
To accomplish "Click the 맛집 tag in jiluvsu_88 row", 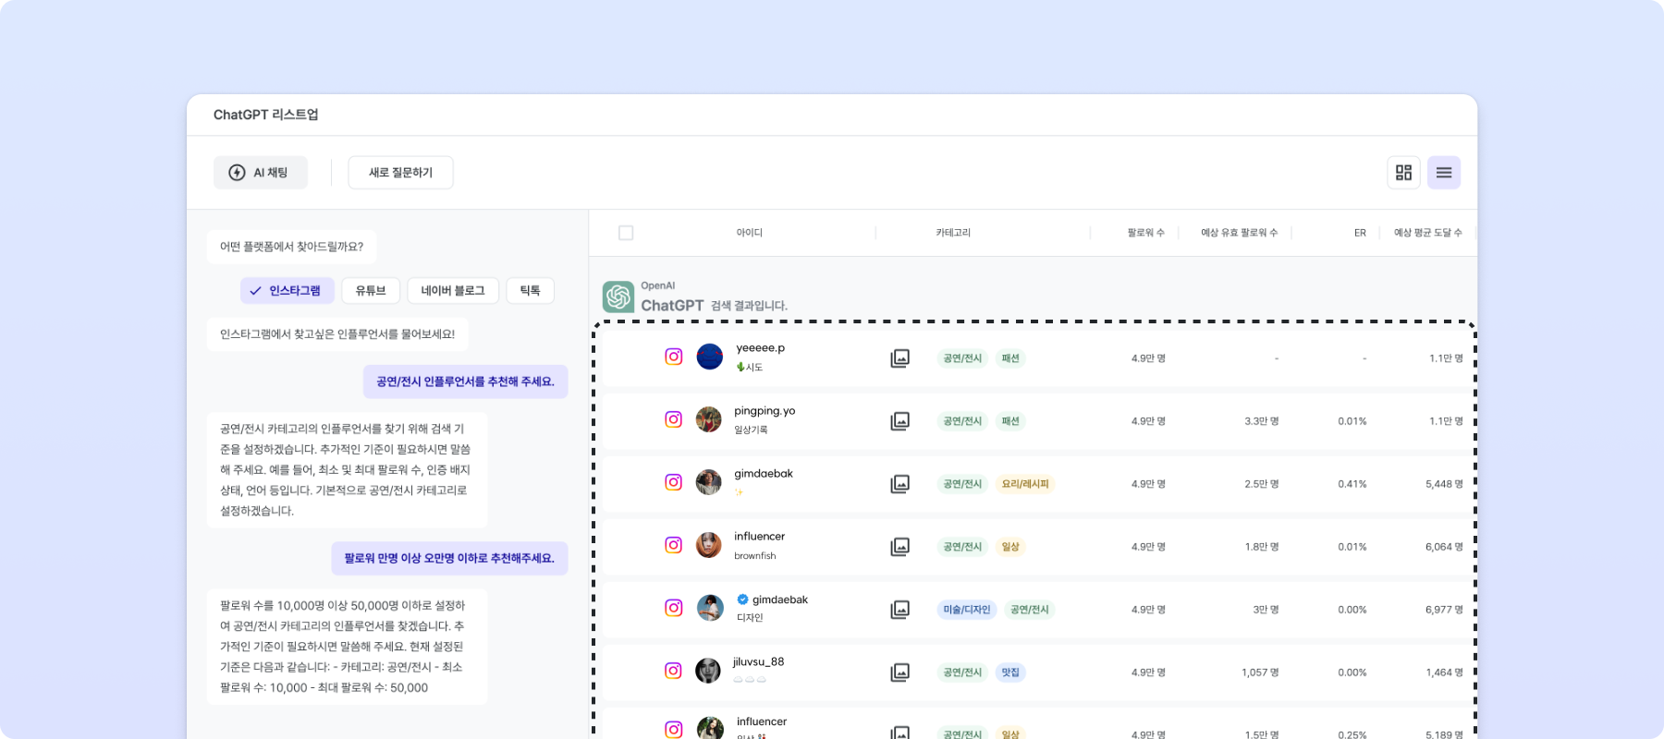I will tap(1010, 672).
